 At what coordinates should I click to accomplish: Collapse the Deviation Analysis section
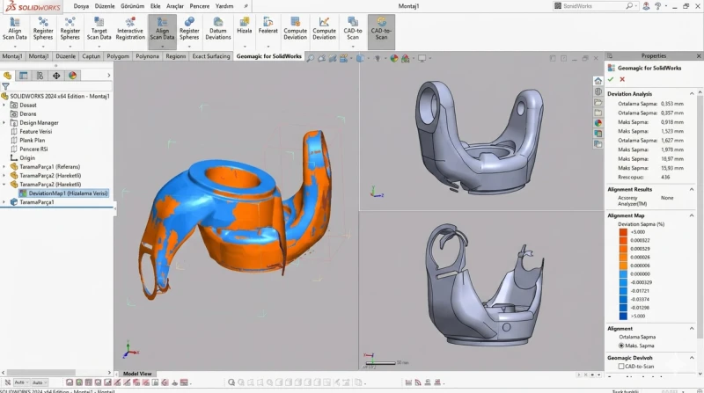pyautogui.click(x=692, y=93)
